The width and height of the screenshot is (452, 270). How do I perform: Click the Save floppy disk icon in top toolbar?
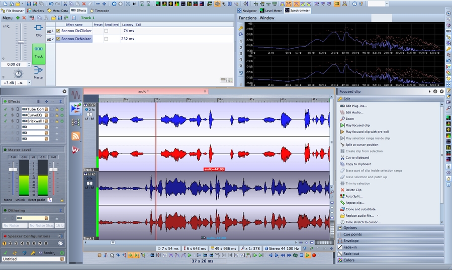[x=29, y=4]
